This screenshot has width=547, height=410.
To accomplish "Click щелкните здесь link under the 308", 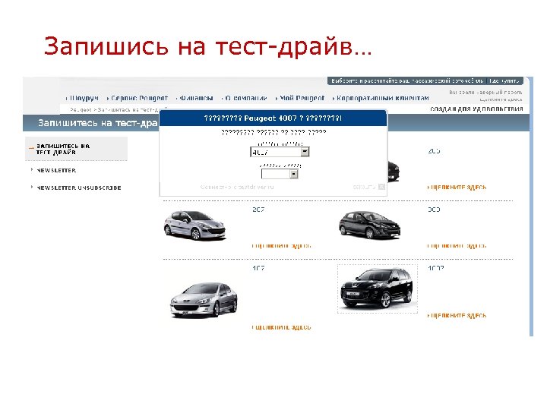I will point(457,246).
